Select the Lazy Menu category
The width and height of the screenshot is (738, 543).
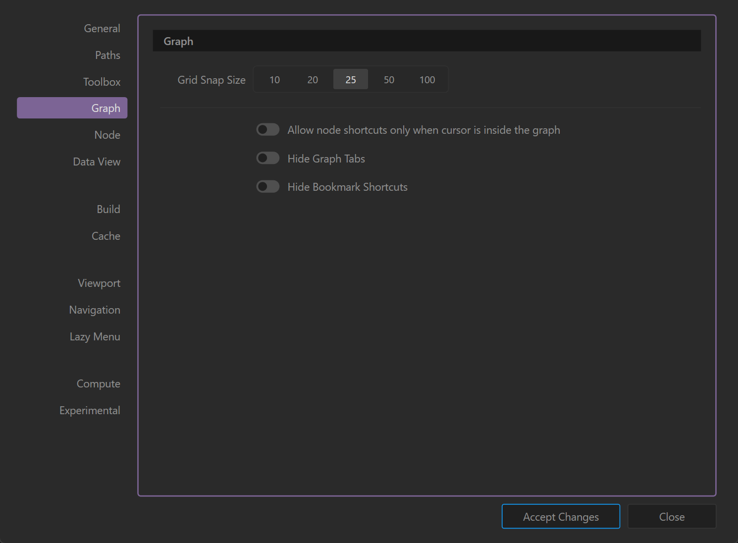95,337
